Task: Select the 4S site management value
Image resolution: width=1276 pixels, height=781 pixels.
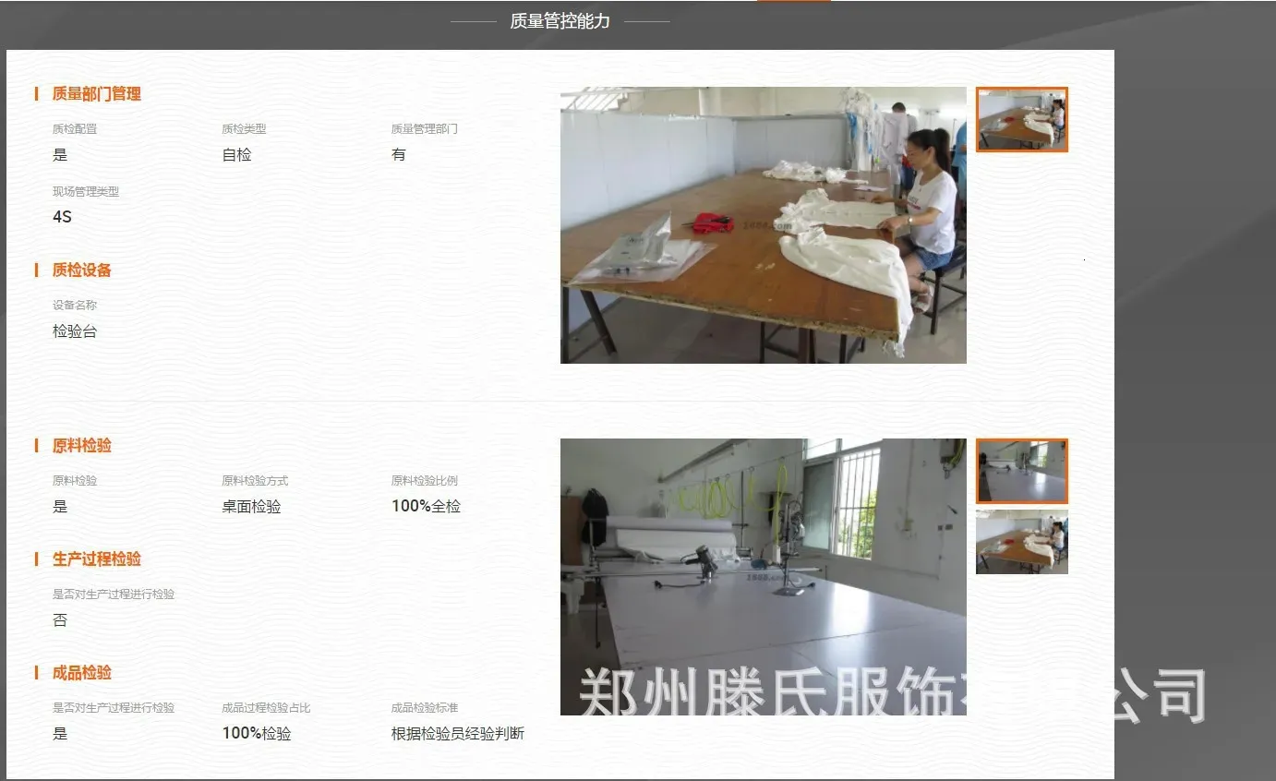Action: click(x=62, y=217)
